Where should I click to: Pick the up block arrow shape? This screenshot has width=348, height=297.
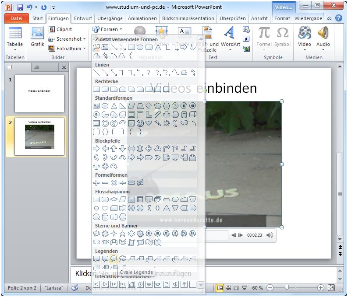114,149
